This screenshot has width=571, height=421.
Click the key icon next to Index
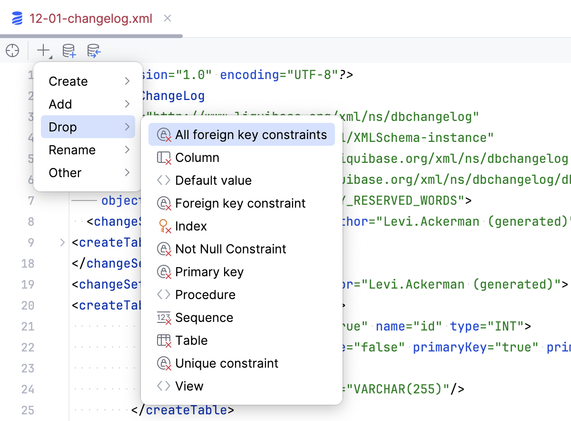click(163, 226)
